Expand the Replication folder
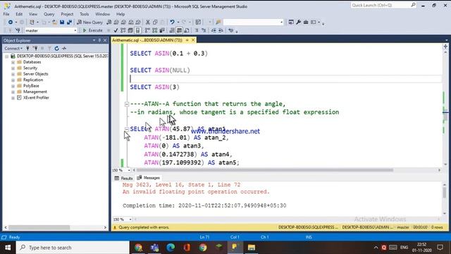 (x=13, y=80)
